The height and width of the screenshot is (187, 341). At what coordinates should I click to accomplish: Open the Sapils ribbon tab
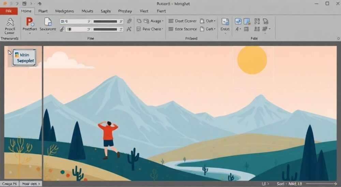pyautogui.click(x=106, y=11)
